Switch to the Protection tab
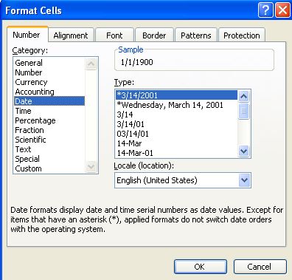292x280 pixels. click(242, 35)
